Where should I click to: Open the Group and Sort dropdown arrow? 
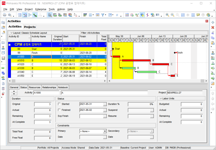point(113,15)
